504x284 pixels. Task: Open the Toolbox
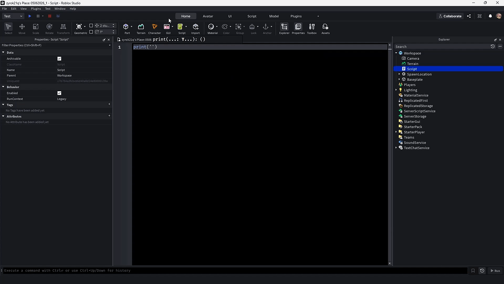coord(312,28)
